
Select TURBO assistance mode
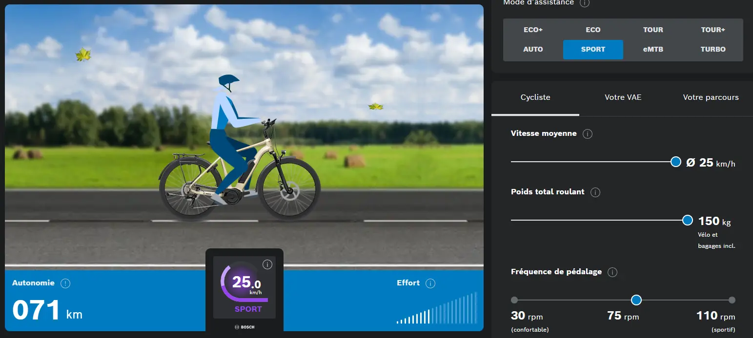pos(713,49)
